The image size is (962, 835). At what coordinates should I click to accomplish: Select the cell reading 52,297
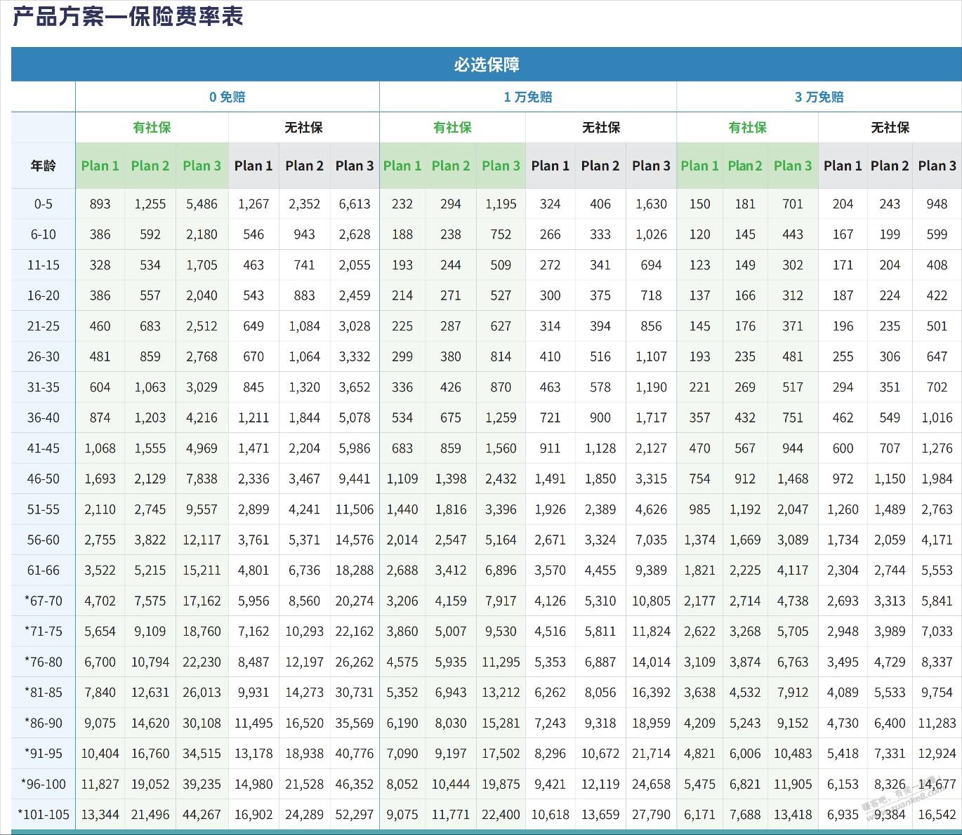(355, 815)
